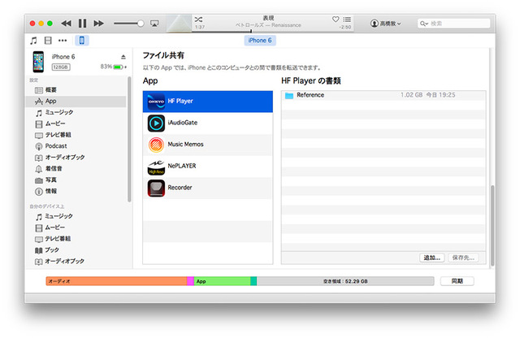Click the AirPlay output icon

tap(155, 24)
